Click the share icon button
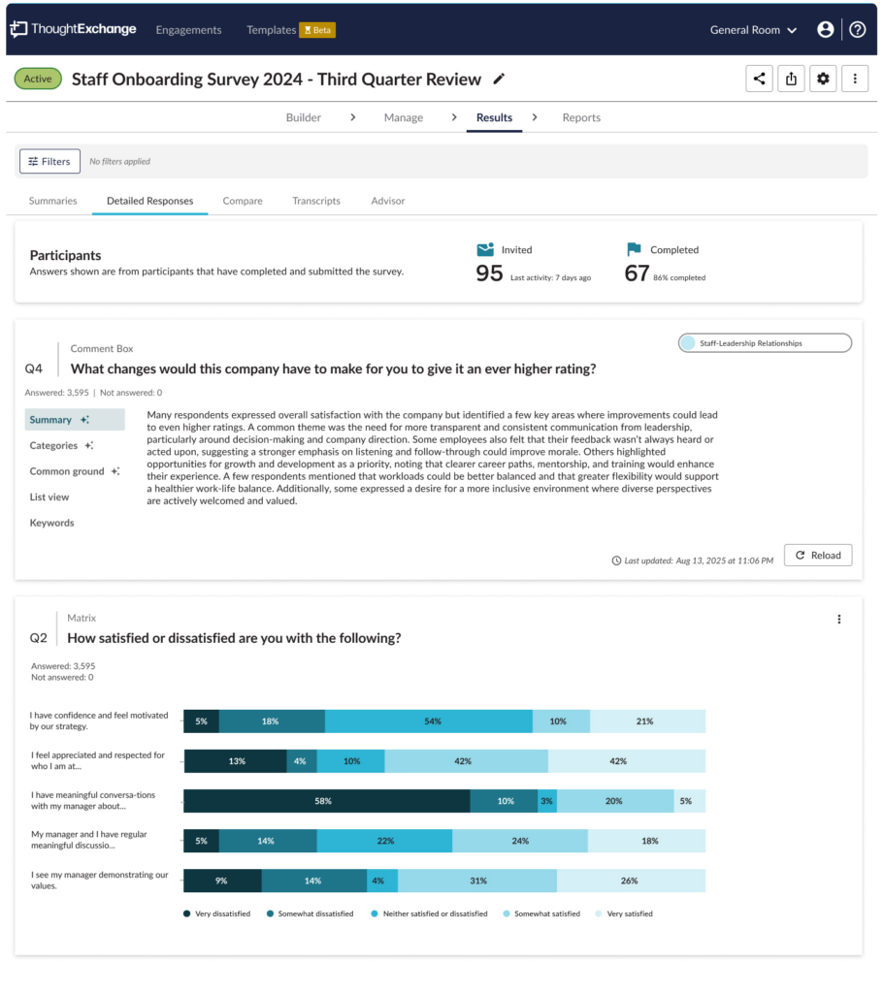 pyautogui.click(x=759, y=79)
